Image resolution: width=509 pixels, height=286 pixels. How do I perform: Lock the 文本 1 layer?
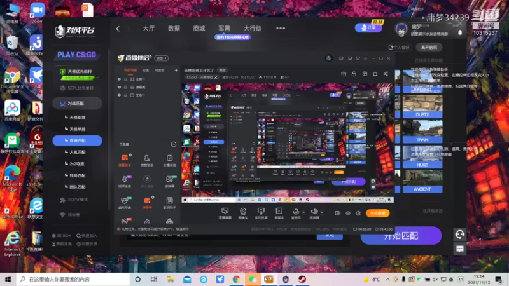(x=125, y=95)
